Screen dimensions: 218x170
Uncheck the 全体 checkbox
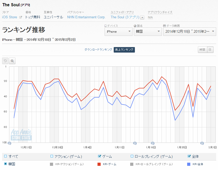(189, 156)
